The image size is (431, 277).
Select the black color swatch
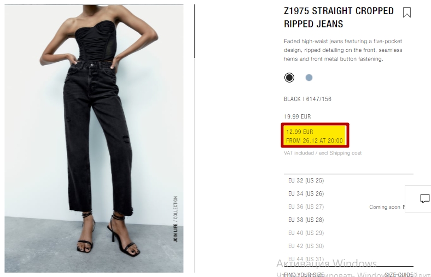pyautogui.click(x=289, y=78)
